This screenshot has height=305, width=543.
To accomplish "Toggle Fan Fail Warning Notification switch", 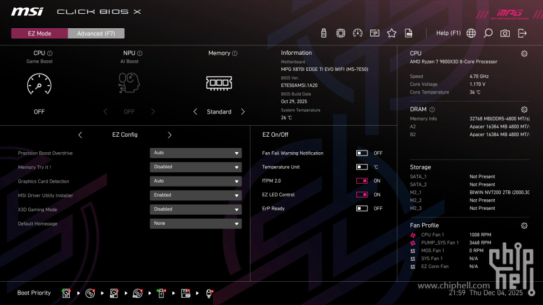I will coord(362,153).
